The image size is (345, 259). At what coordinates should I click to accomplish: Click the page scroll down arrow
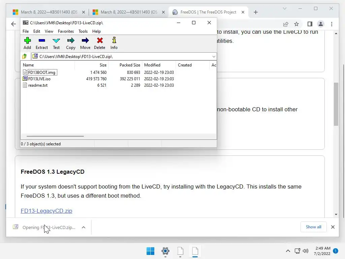click(336, 214)
